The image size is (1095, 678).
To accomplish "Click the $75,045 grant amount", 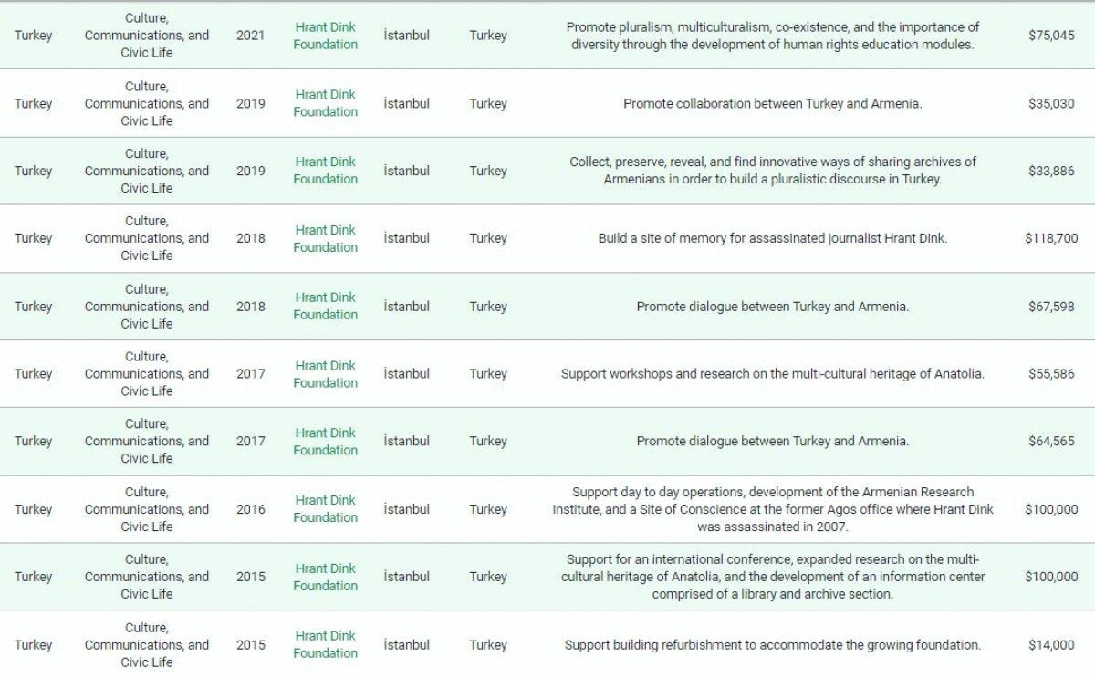I will pyautogui.click(x=1051, y=36).
